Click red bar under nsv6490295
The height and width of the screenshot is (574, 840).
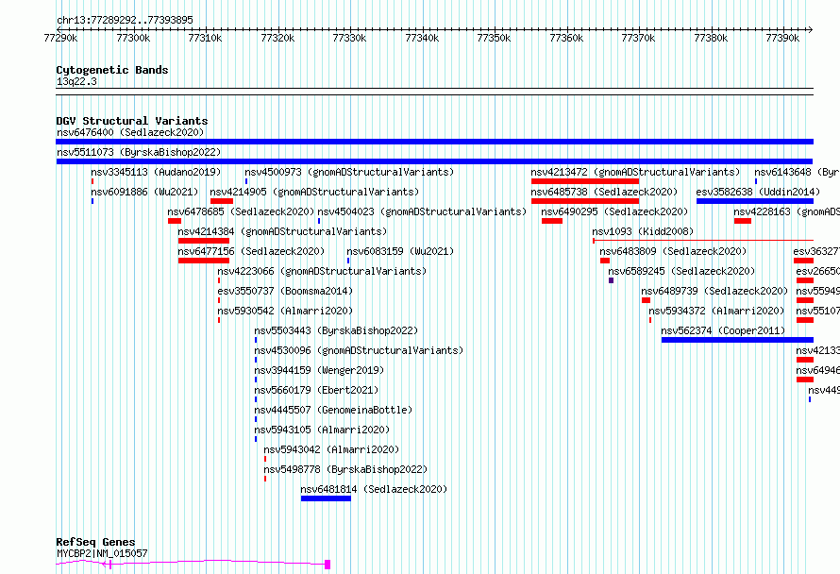(552, 221)
